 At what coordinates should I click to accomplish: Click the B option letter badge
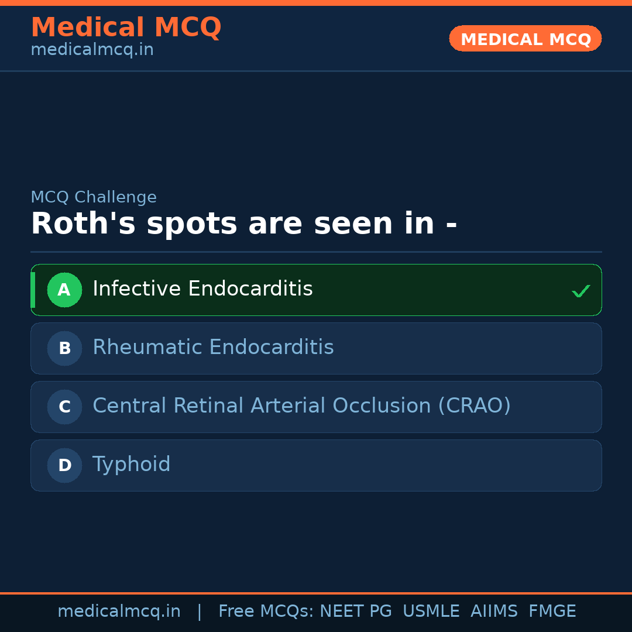[x=64, y=348]
